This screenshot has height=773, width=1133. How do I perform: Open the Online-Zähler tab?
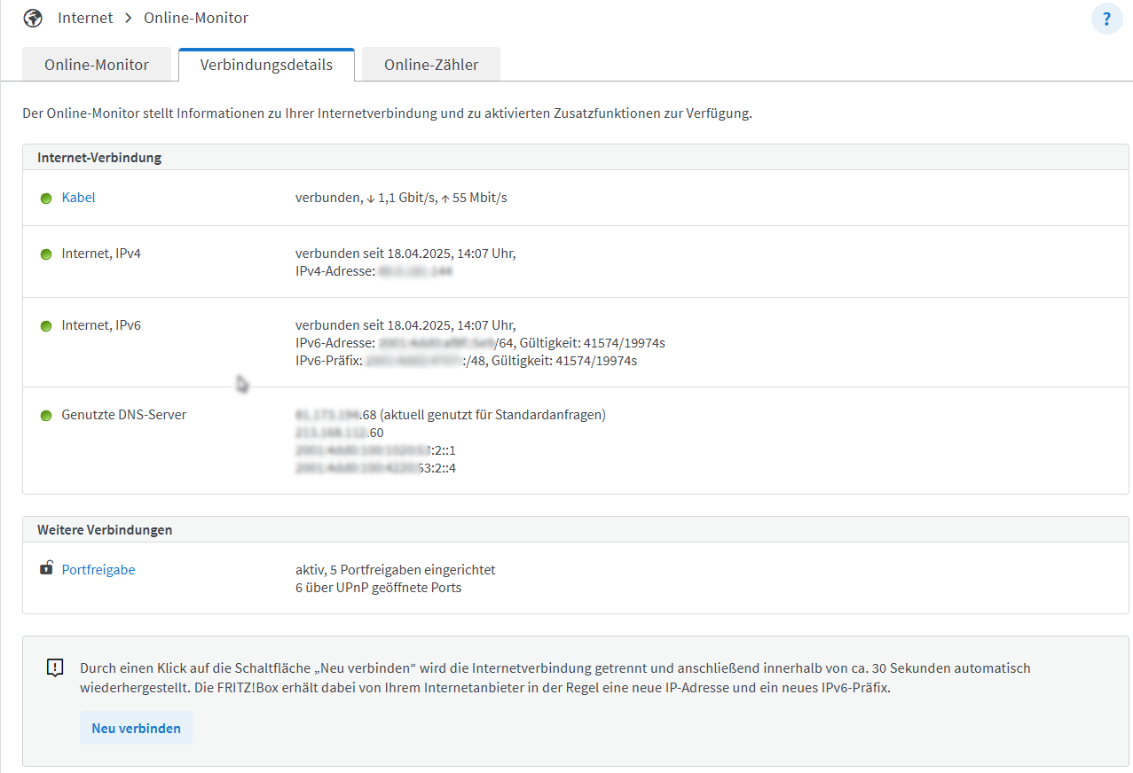click(x=431, y=65)
